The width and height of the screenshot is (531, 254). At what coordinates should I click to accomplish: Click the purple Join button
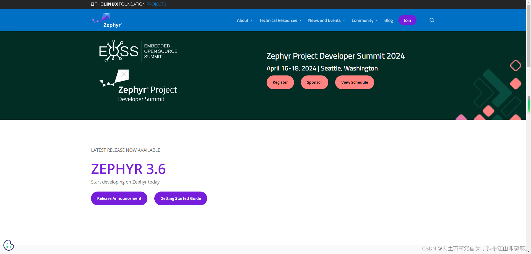pyautogui.click(x=407, y=20)
